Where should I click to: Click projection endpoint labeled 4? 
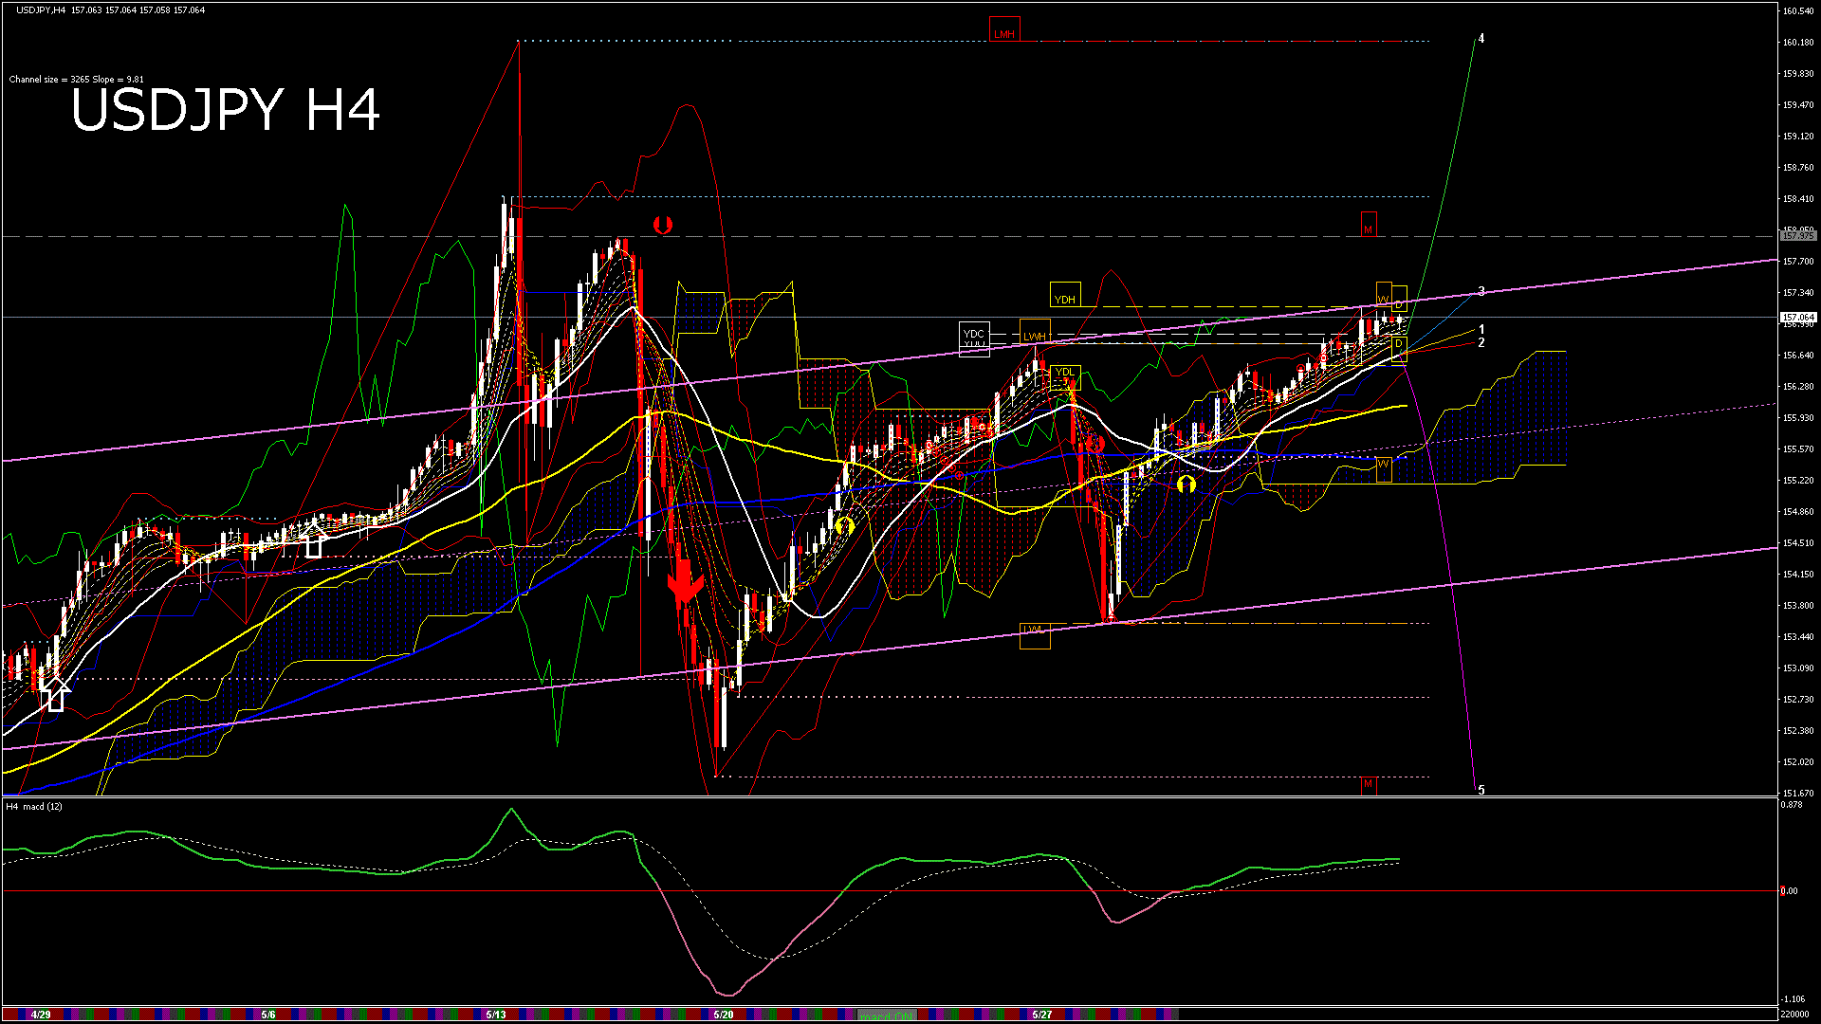click(x=1481, y=39)
